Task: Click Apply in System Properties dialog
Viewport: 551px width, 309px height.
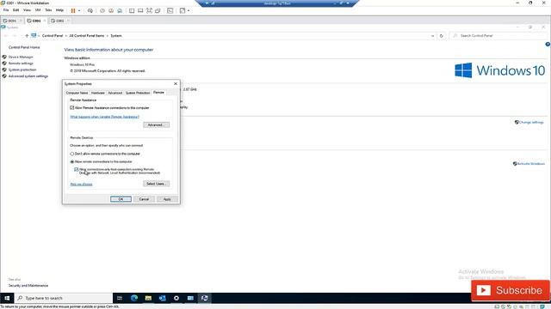Action: click(x=167, y=199)
